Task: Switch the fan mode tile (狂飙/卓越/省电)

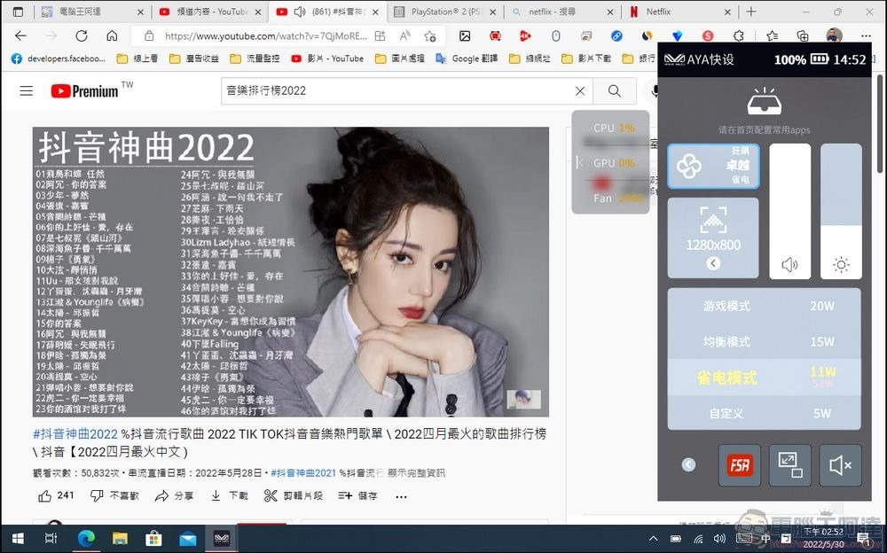Action: coord(713,167)
